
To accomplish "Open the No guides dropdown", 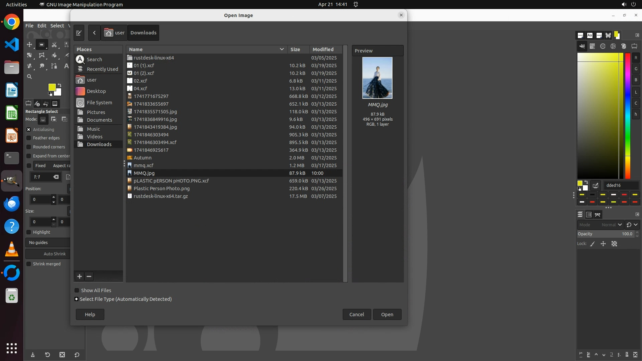I will (x=47, y=243).
